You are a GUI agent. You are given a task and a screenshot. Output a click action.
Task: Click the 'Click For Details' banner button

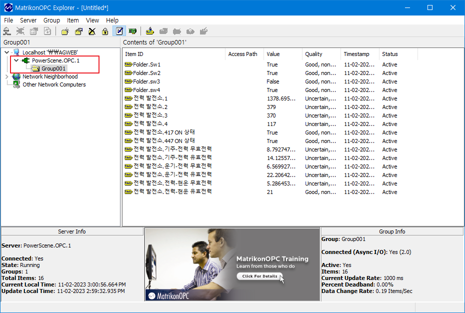tap(259, 276)
